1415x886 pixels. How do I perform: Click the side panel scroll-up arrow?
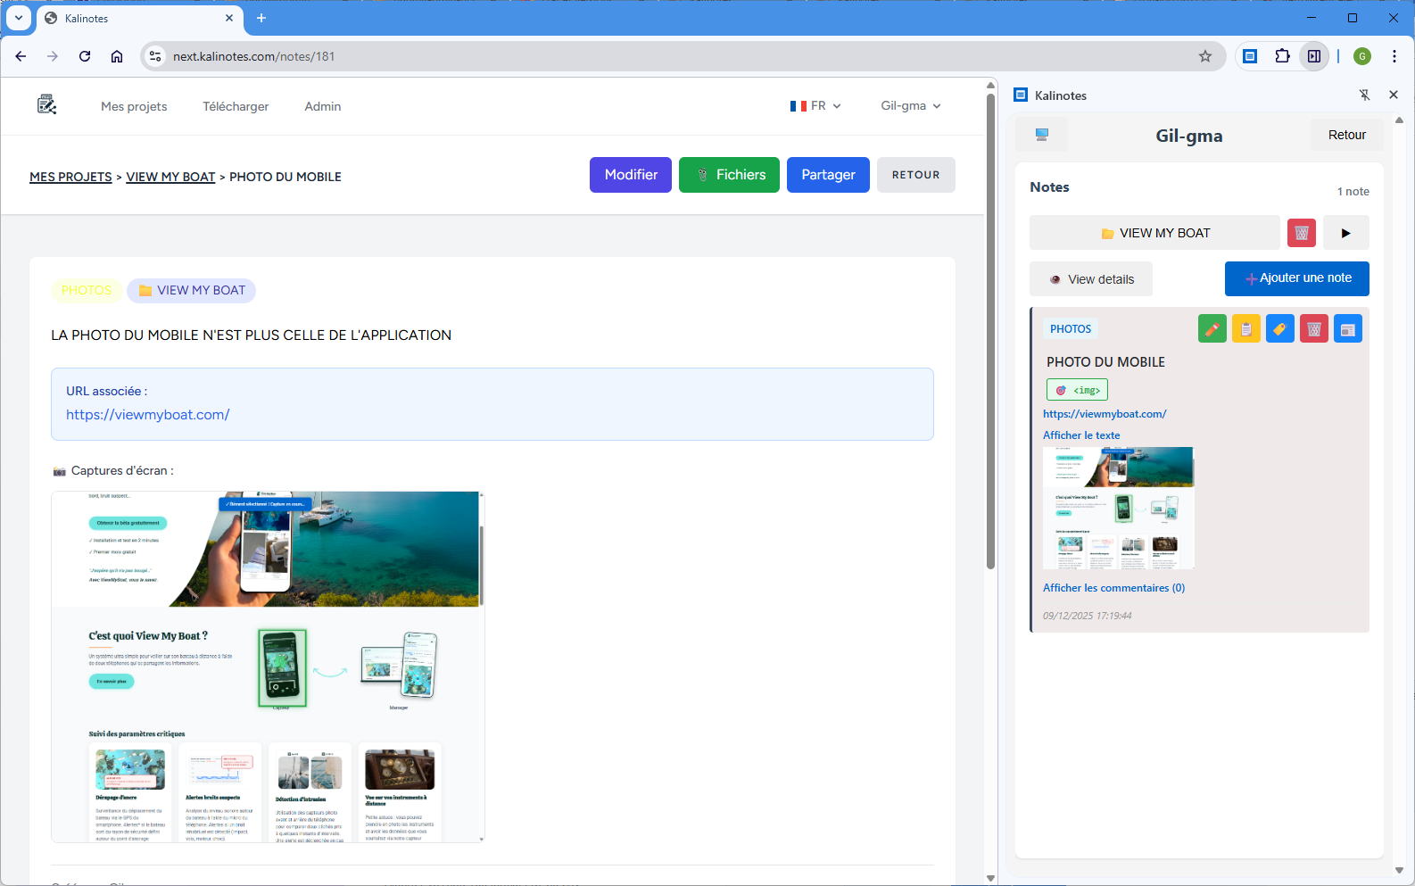click(1399, 120)
